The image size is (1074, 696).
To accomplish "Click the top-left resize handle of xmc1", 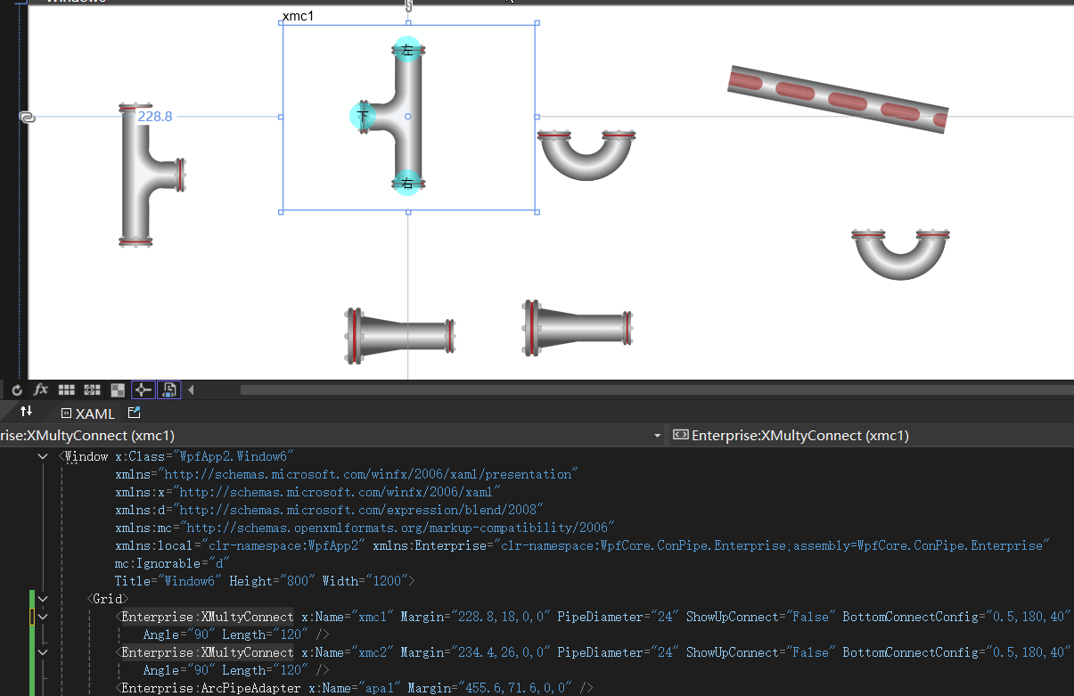I will pos(283,23).
